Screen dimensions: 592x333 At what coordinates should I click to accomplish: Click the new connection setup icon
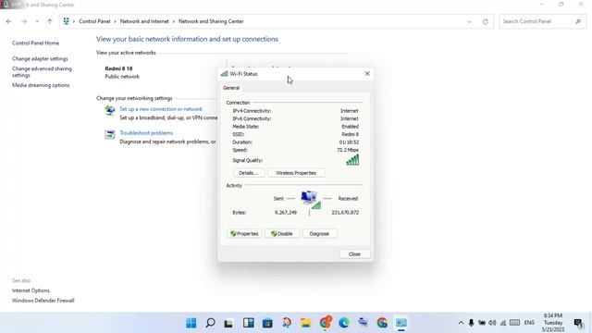(x=110, y=111)
